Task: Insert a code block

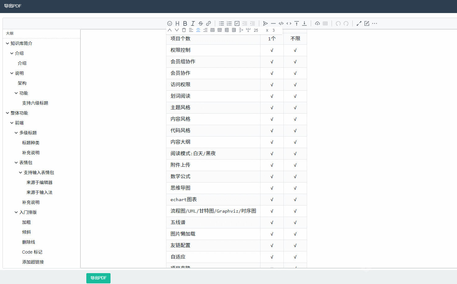Action: pyautogui.click(x=281, y=24)
